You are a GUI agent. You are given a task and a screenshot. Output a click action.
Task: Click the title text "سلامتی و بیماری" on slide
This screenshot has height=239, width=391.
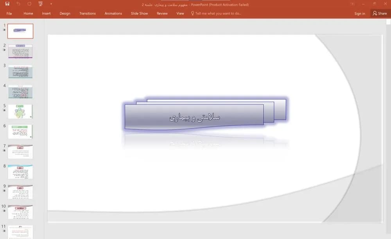coord(194,117)
